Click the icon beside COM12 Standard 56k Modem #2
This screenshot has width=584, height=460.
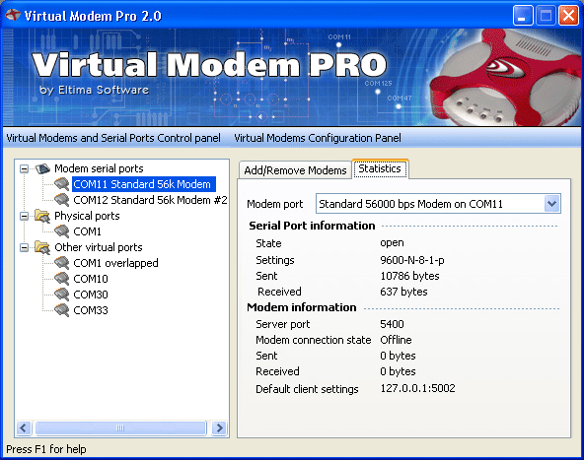coord(62,200)
